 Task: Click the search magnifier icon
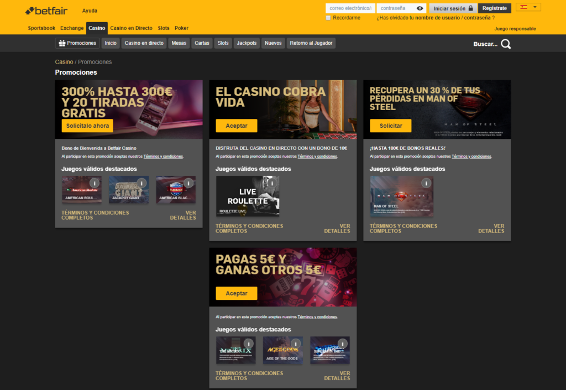coord(506,44)
